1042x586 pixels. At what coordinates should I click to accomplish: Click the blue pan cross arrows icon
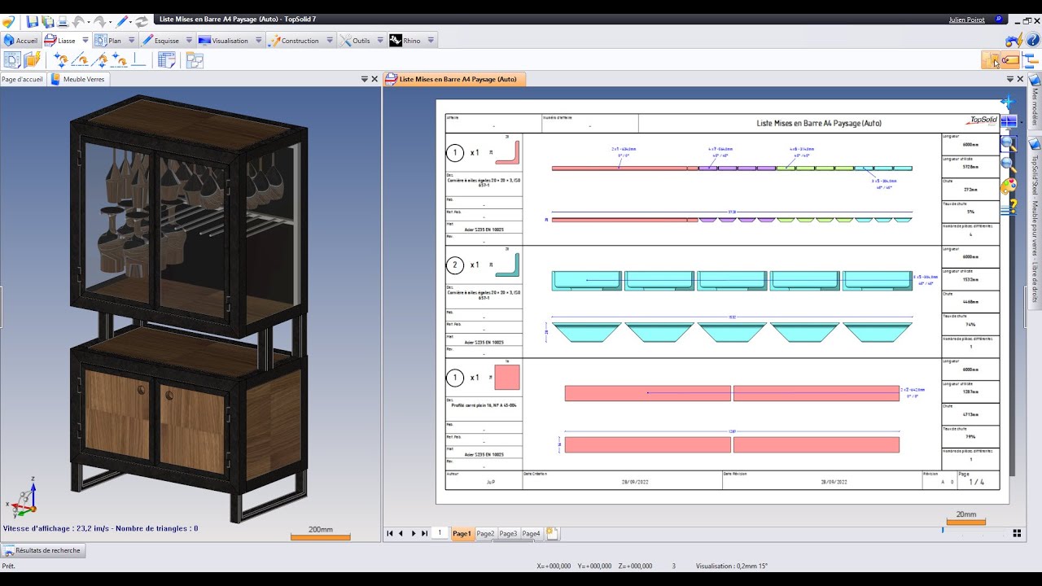[x=1008, y=103]
